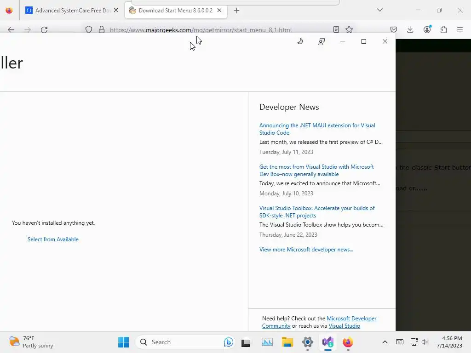Viewport: 471px width, 353px height.
Task: List all Firefox tabs dropdown
Action: 379,10
